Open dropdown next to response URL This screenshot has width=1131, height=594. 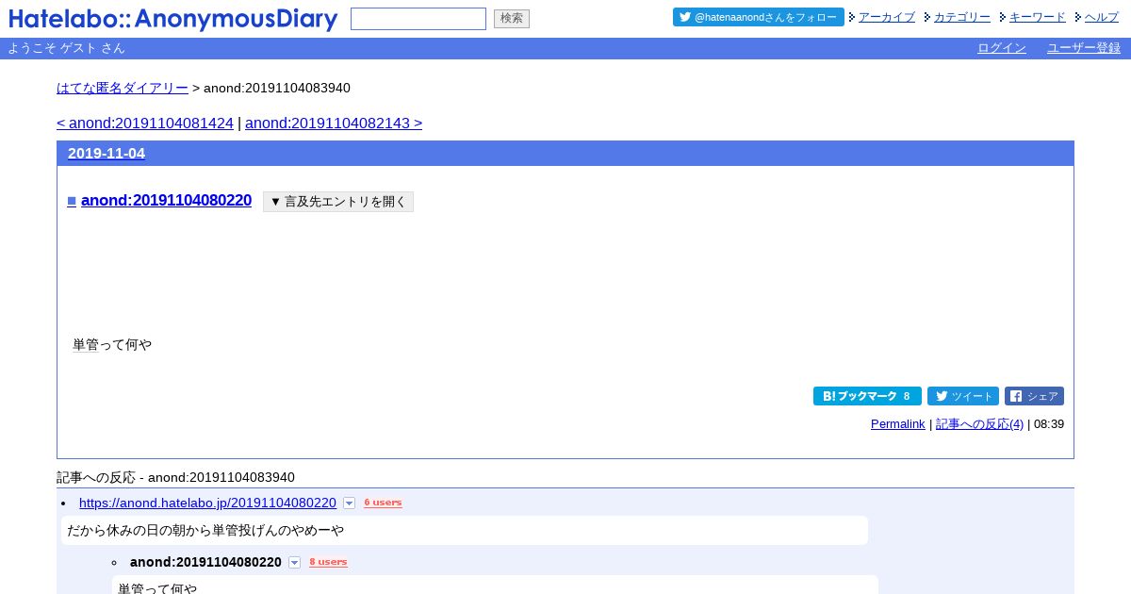pos(349,503)
